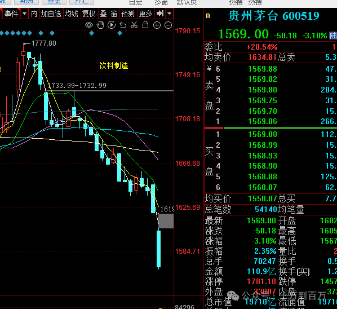Screen dimensions: 337x309
Task: Click the 1790.15 price axis label
Action: click(x=188, y=31)
